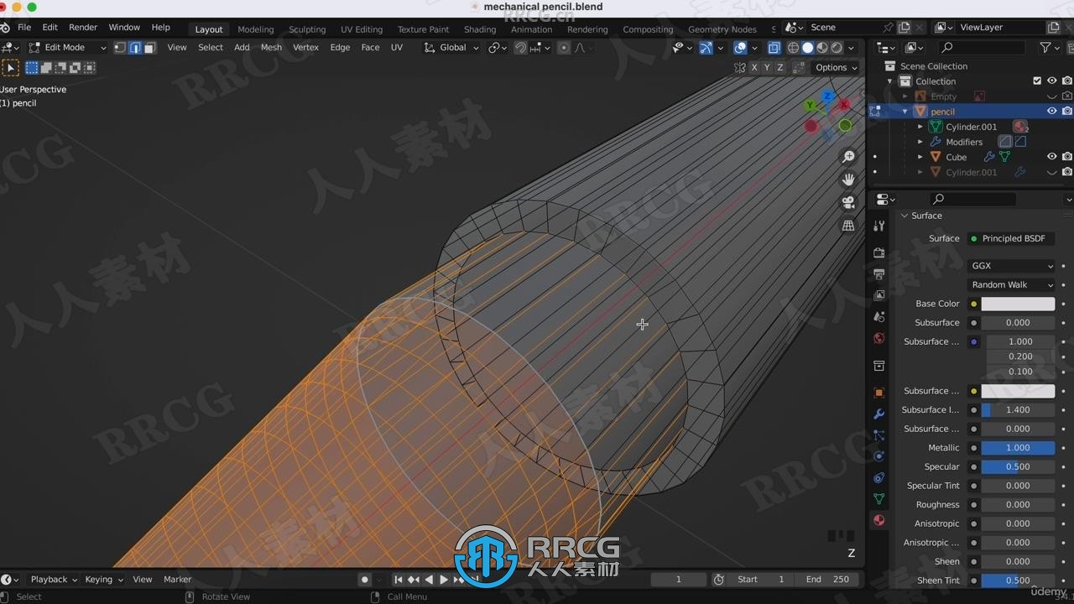Image resolution: width=1074 pixels, height=604 pixels.
Task: Switch to material preview shading icon
Action: (821, 48)
